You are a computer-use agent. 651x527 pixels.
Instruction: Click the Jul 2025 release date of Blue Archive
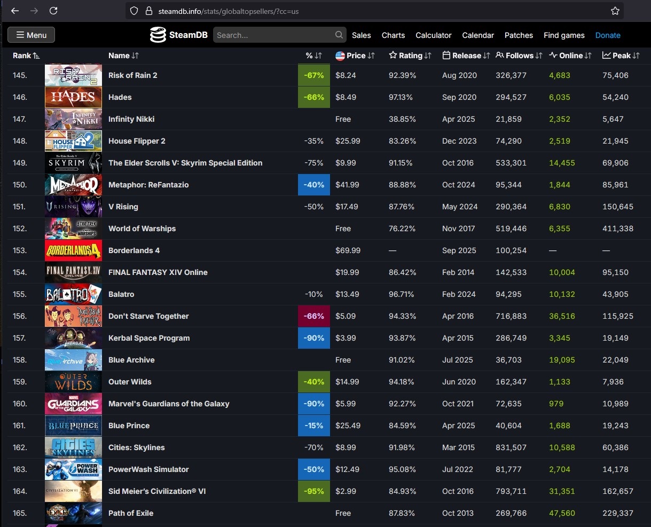click(x=458, y=360)
